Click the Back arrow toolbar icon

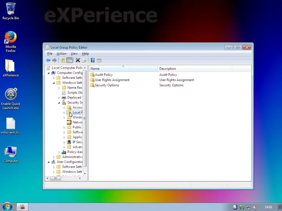[48, 60]
